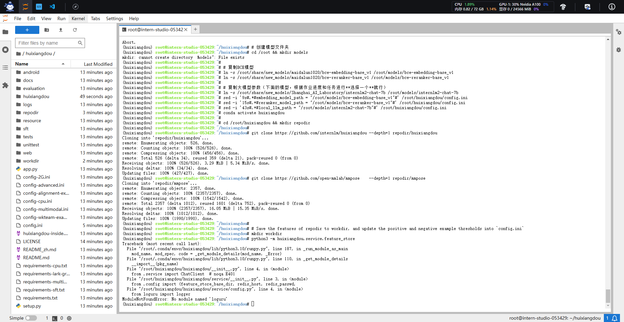Add a new tab with plus button
624x322 pixels.
click(195, 29)
